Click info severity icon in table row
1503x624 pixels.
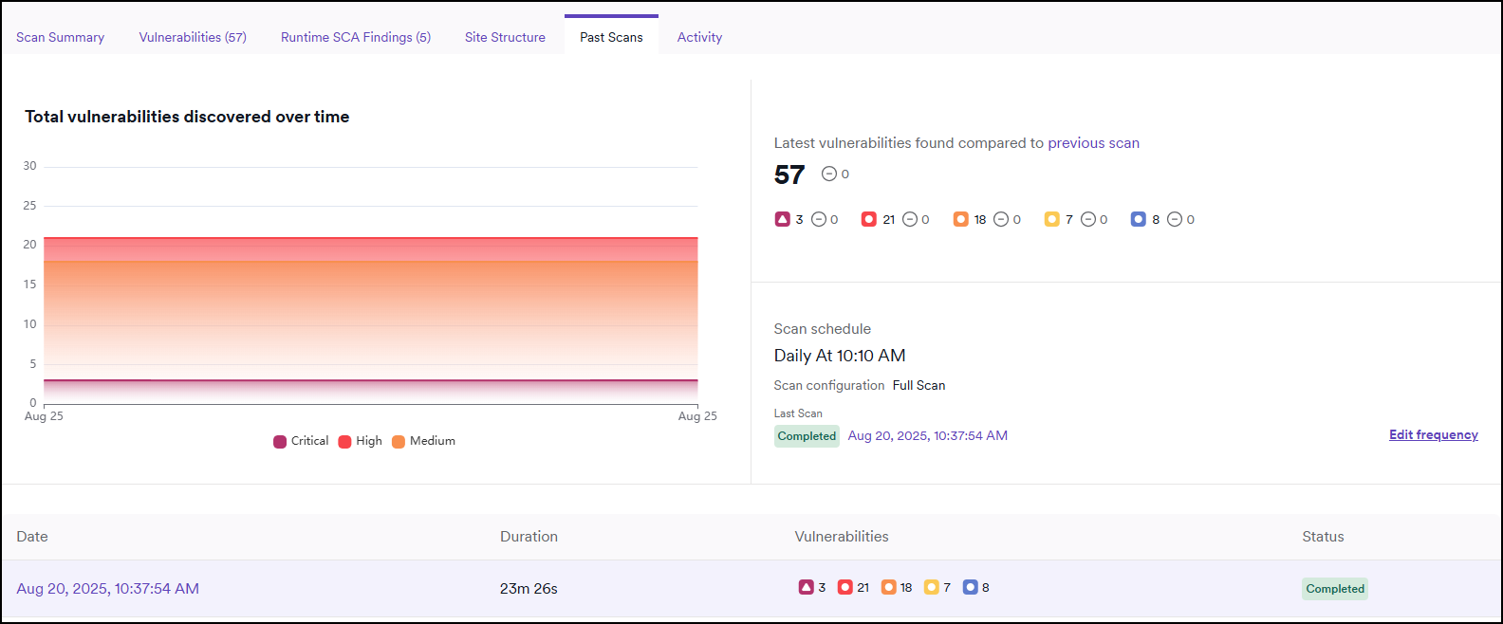(x=970, y=587)
